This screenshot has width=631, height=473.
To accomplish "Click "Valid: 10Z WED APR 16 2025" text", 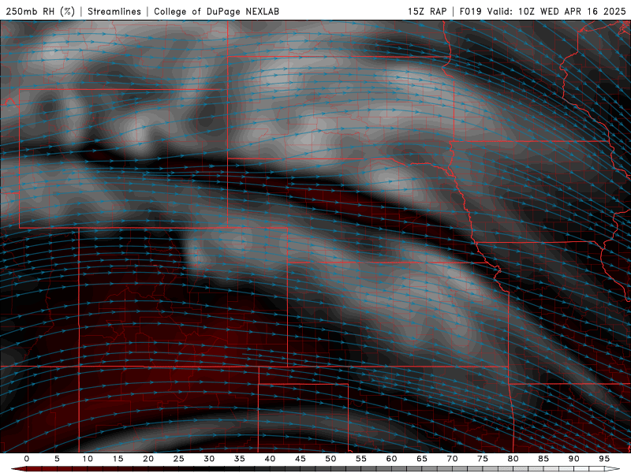I will pos(557,11).
